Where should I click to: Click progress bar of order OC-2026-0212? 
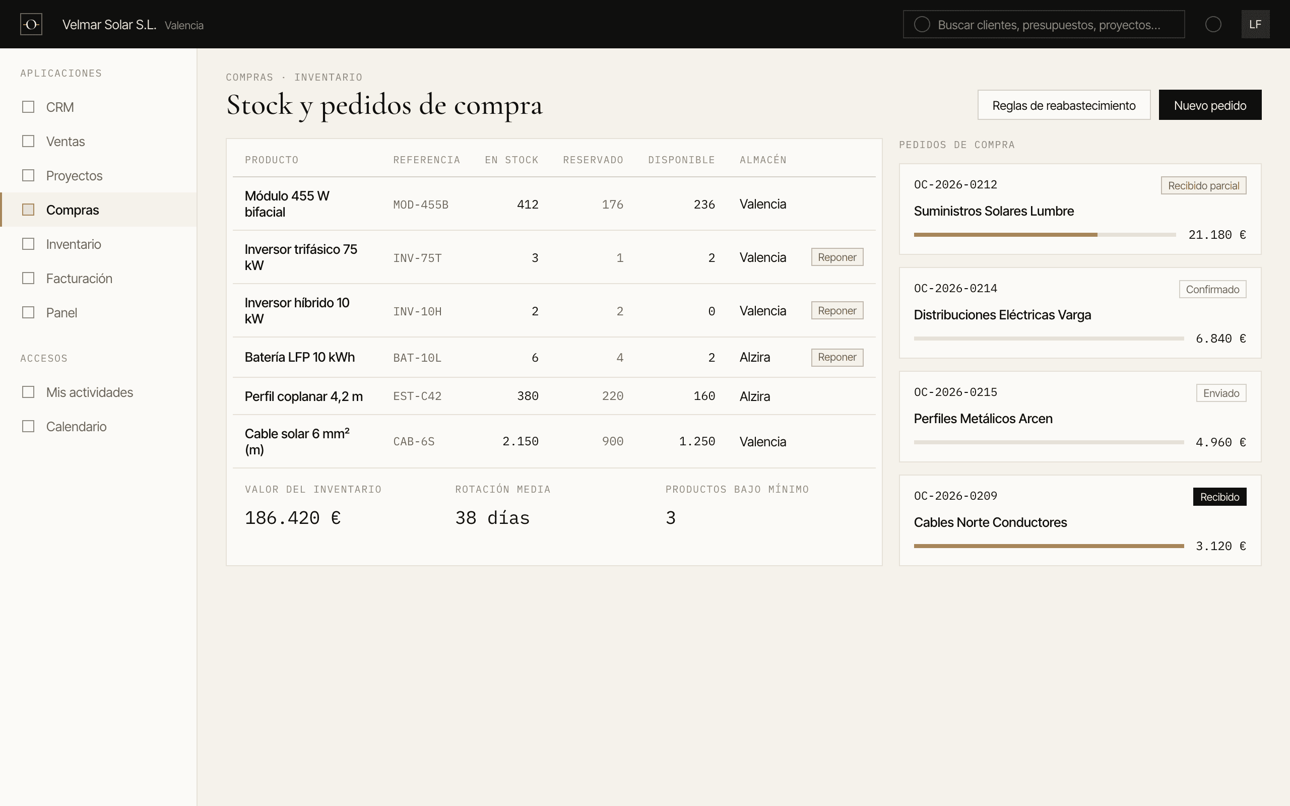pyautogui.click(x=1044, y=235)
